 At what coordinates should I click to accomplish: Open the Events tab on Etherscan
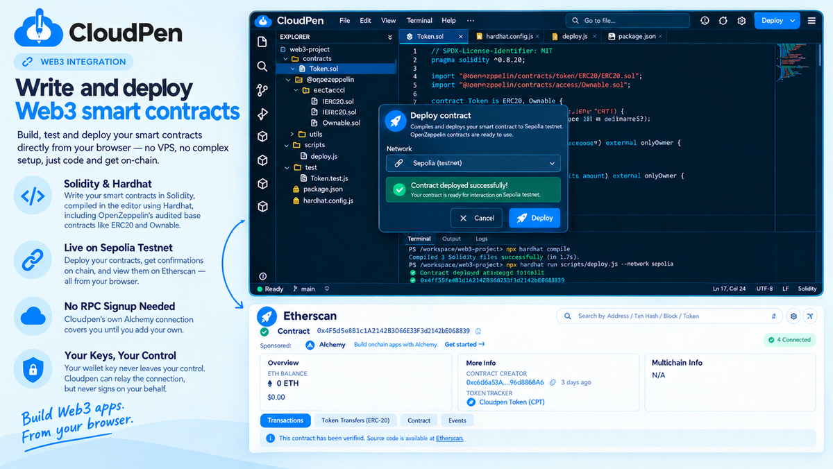coord(457,420)
